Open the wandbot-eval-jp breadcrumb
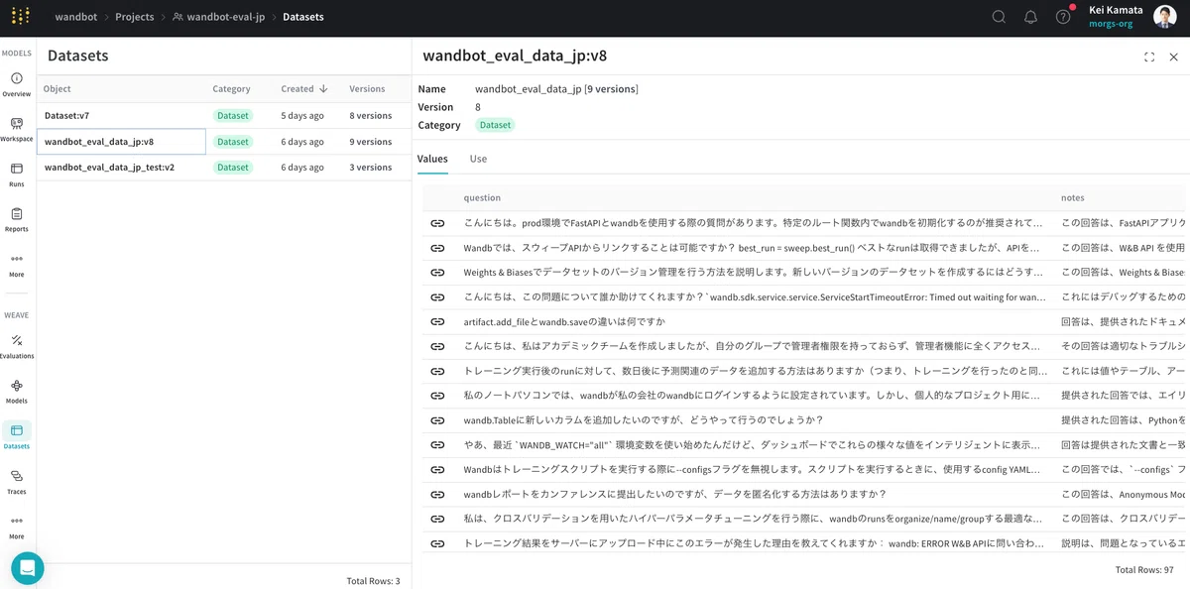The width and height of the screenshot is (1190, 589). [x=219, y=17]
